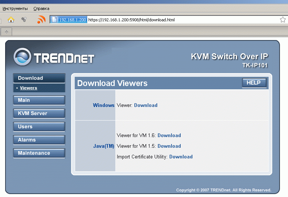This screenshot has height=197, width=288.
Task: Click the HELP button
Action: click(254, 83)
